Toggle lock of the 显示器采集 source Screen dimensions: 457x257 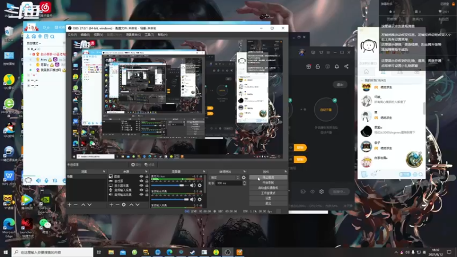147,185
